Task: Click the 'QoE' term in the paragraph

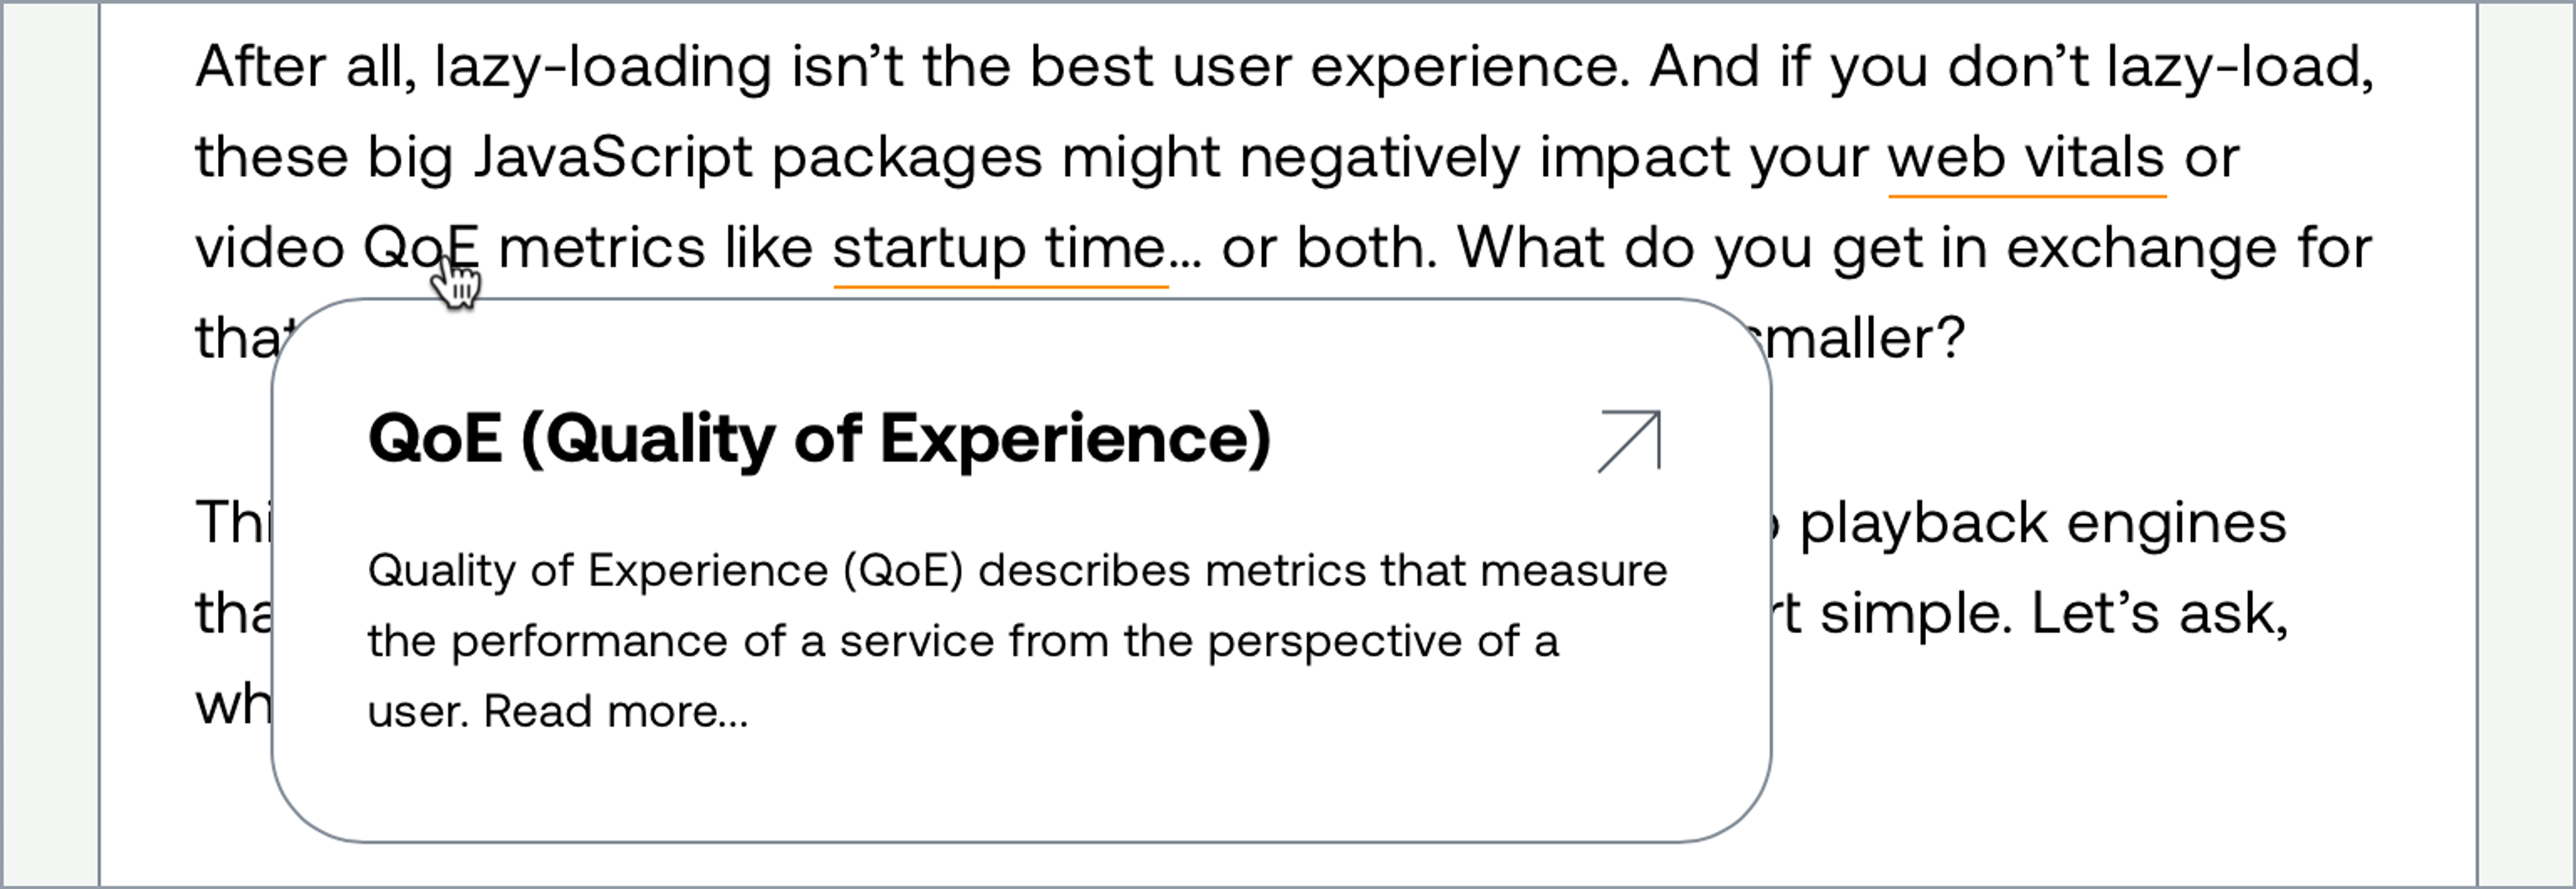Action: (x=421, y=248)
